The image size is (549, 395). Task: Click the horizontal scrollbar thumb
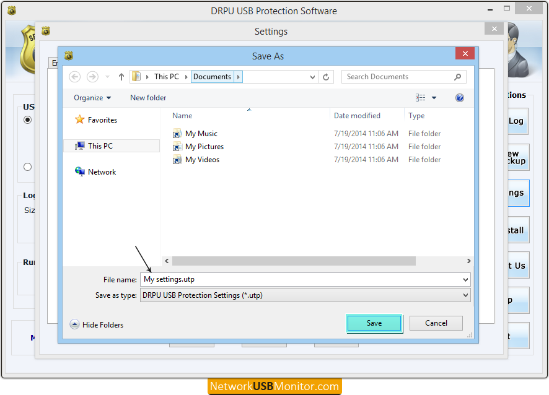point(294,261)
